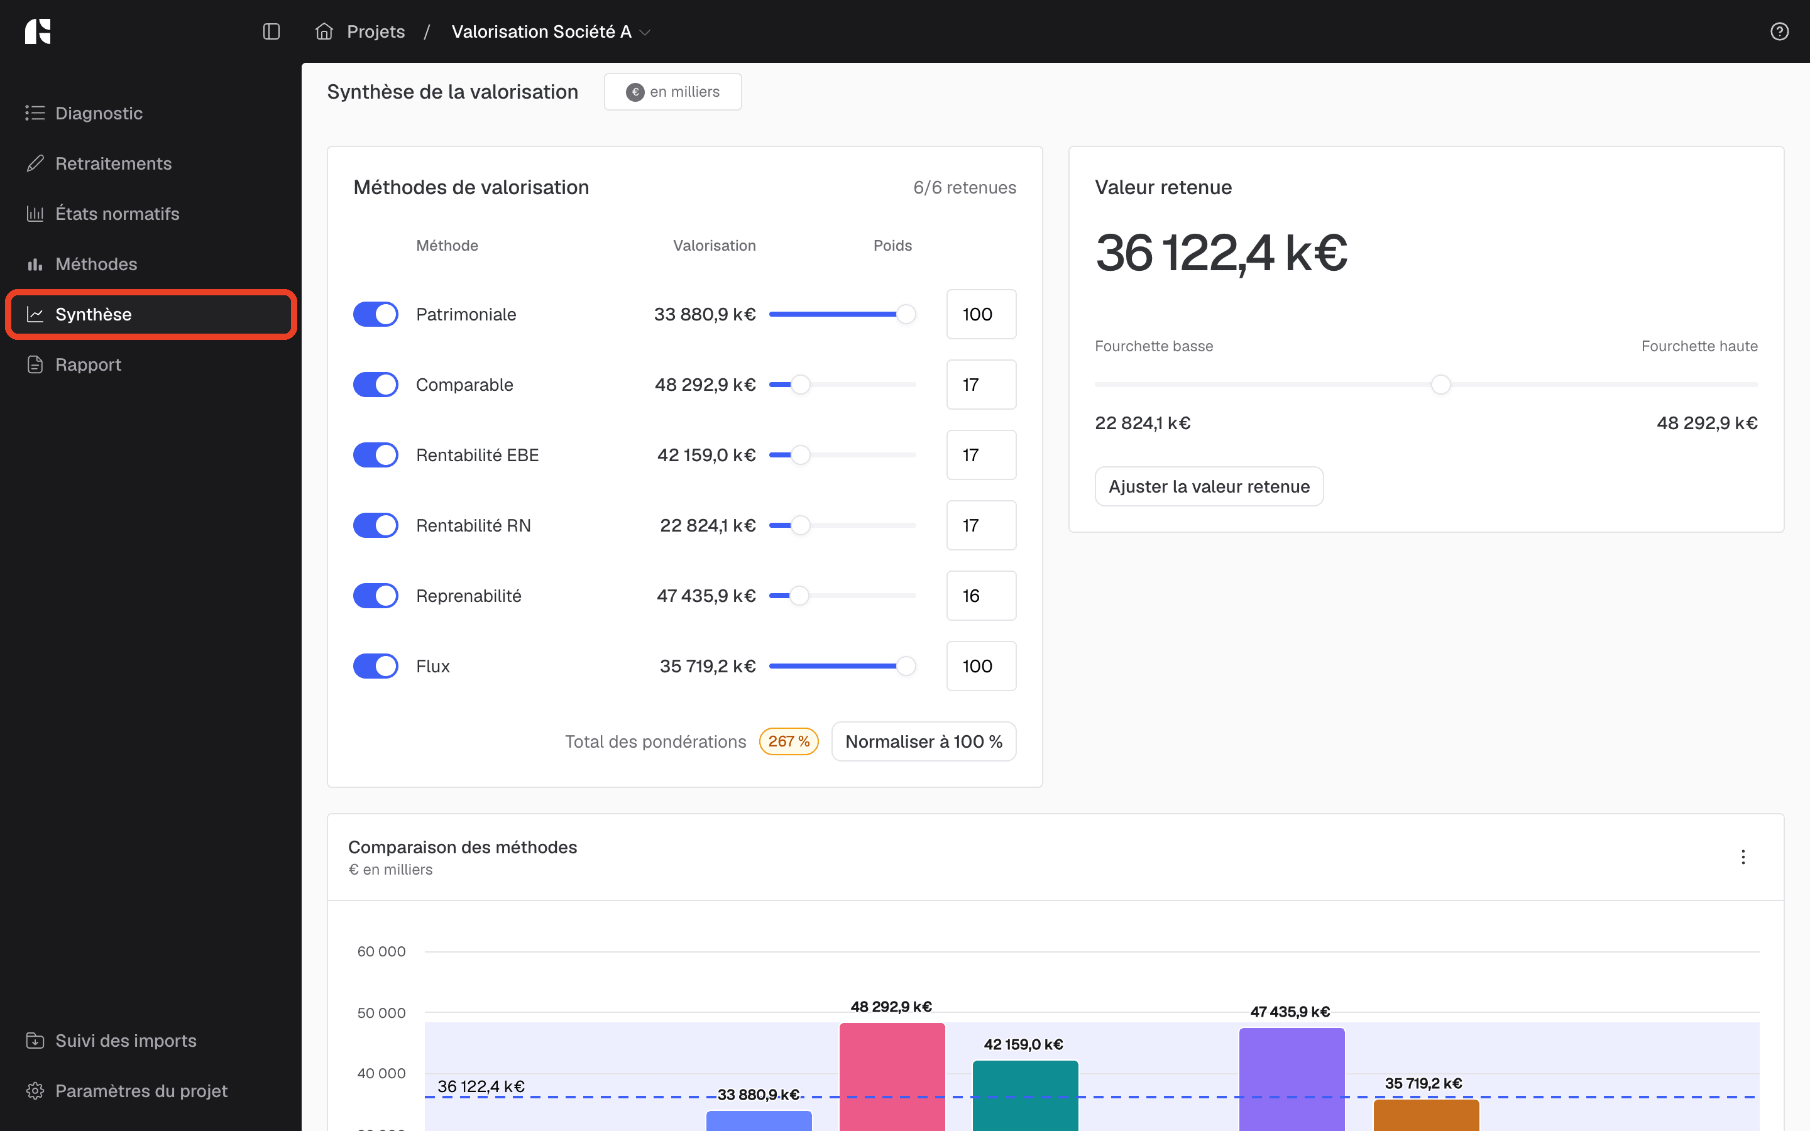Click the app logo icon

click(x=38, y=31)
